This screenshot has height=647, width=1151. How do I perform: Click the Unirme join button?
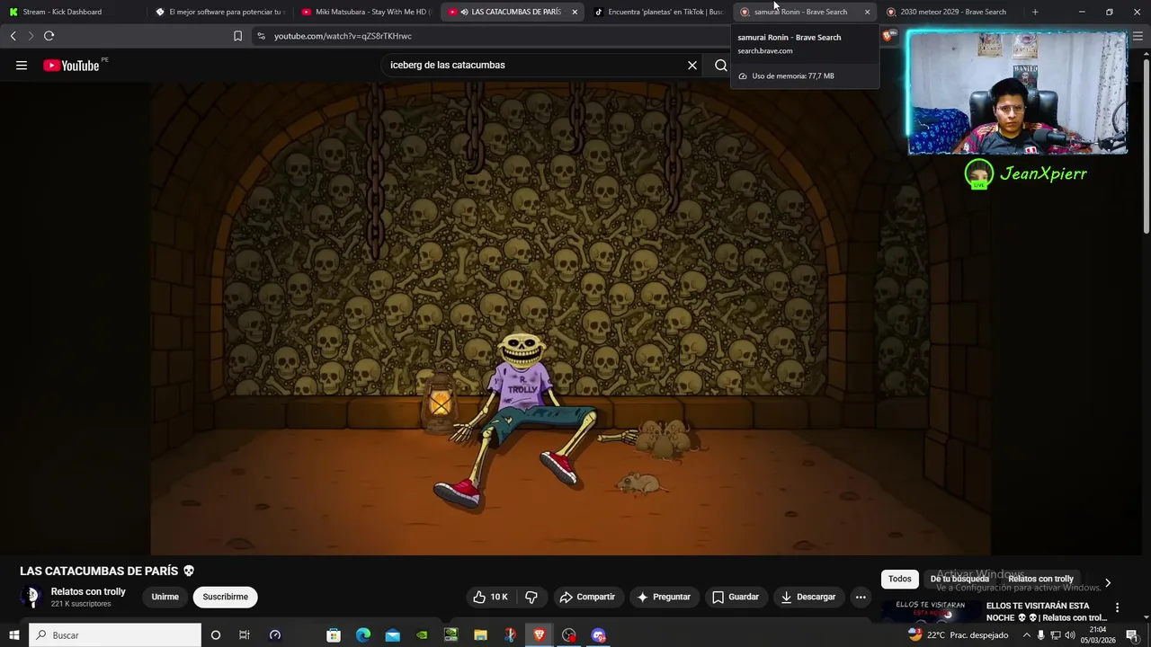coord(165,597)
